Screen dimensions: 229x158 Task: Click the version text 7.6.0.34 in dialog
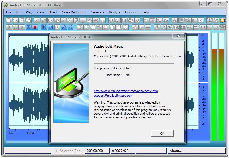pos(100,51)
